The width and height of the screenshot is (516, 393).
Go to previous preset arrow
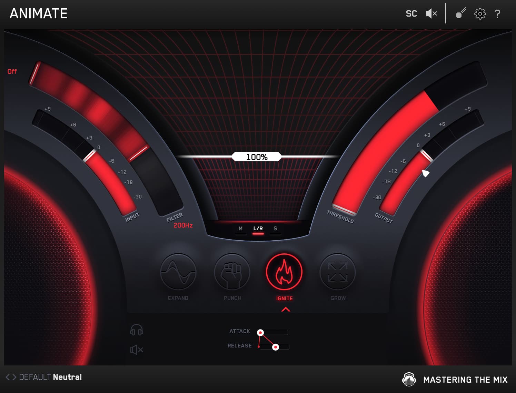point(8,377)
